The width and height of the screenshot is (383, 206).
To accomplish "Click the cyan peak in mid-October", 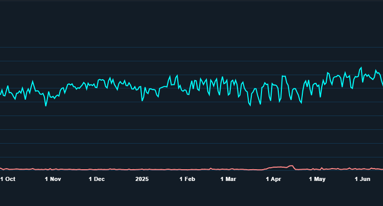I will tap(33, 81).
